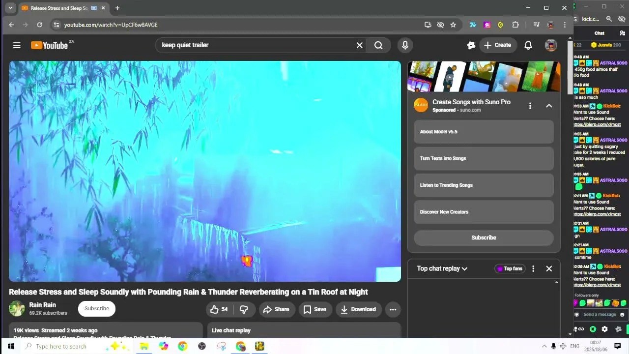Open the YouTube guide hamburger menu
629x354 pixels.
(x=17, y=45)
